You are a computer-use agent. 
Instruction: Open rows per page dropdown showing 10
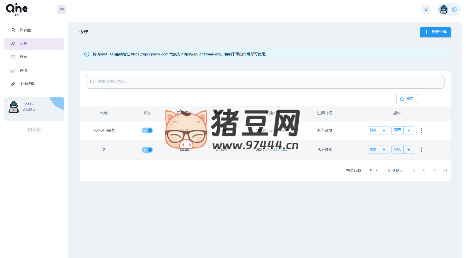[373, 170]
